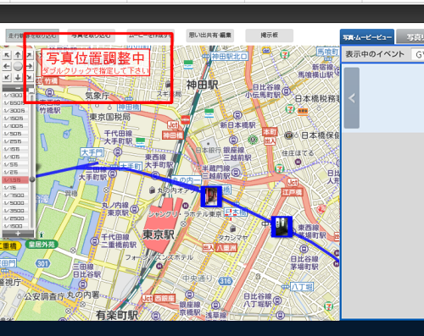Click the round center button of pan control
Image resolution: width=424 pixels, height=336 pixels.
[x=18, y=67]
